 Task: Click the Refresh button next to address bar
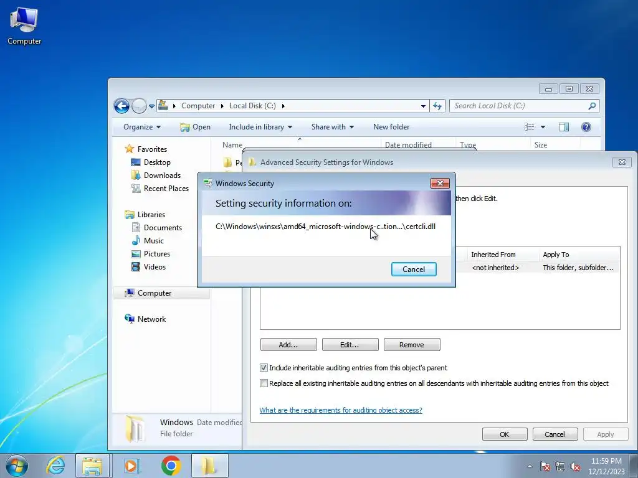(x=437, y=106)
